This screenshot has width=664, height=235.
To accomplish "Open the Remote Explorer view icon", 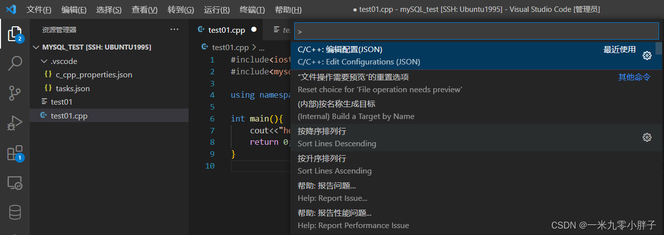I will click(x=15, y=183).
